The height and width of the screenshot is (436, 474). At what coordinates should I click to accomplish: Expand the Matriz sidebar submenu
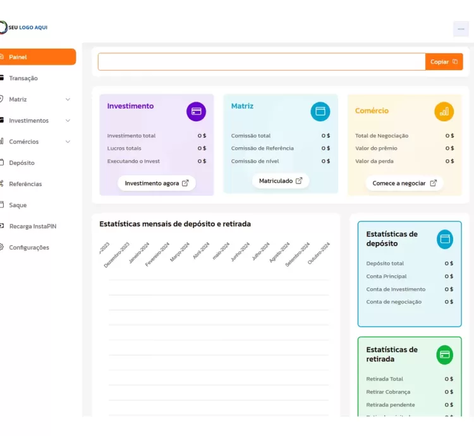(68, 99)
